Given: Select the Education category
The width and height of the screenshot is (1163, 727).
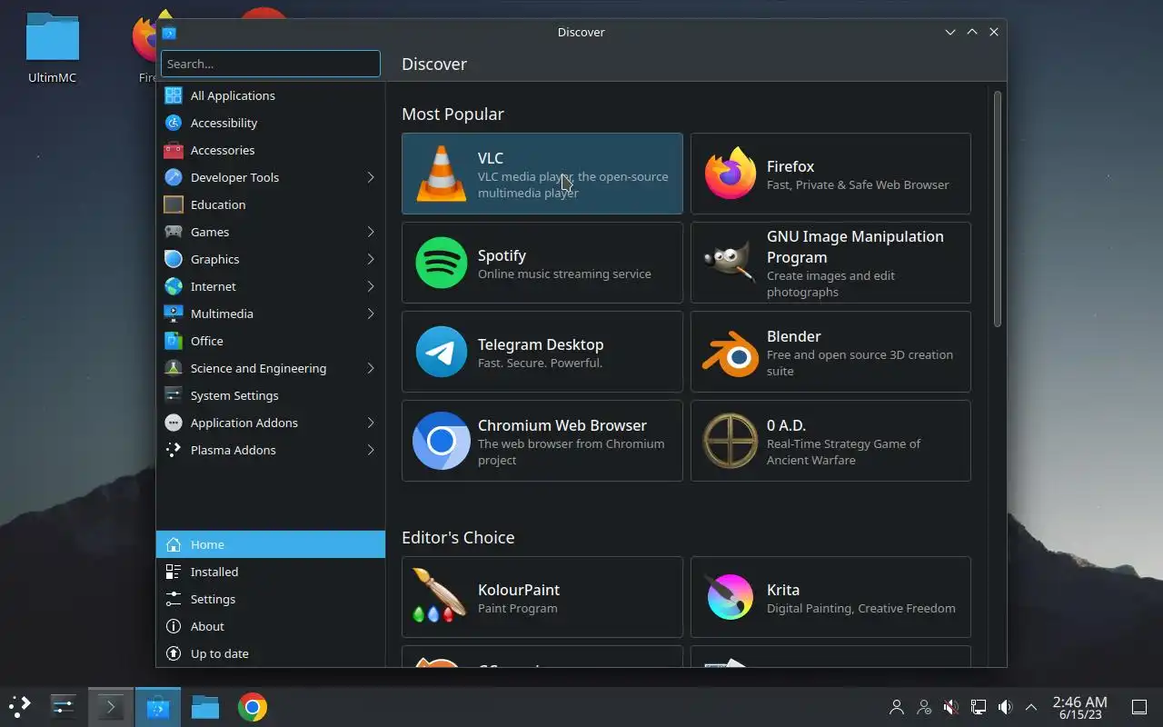Looking at the screenshot, I should coord(271,204).
